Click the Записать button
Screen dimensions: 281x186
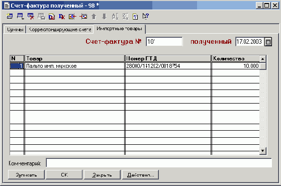point(26,175)
